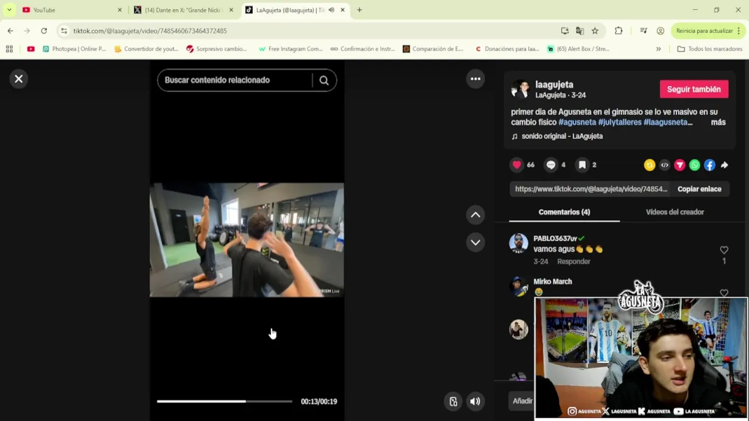Close the TikTok video viewer
The height and width of the screenshot is (421, 749).
click(19, 79)
